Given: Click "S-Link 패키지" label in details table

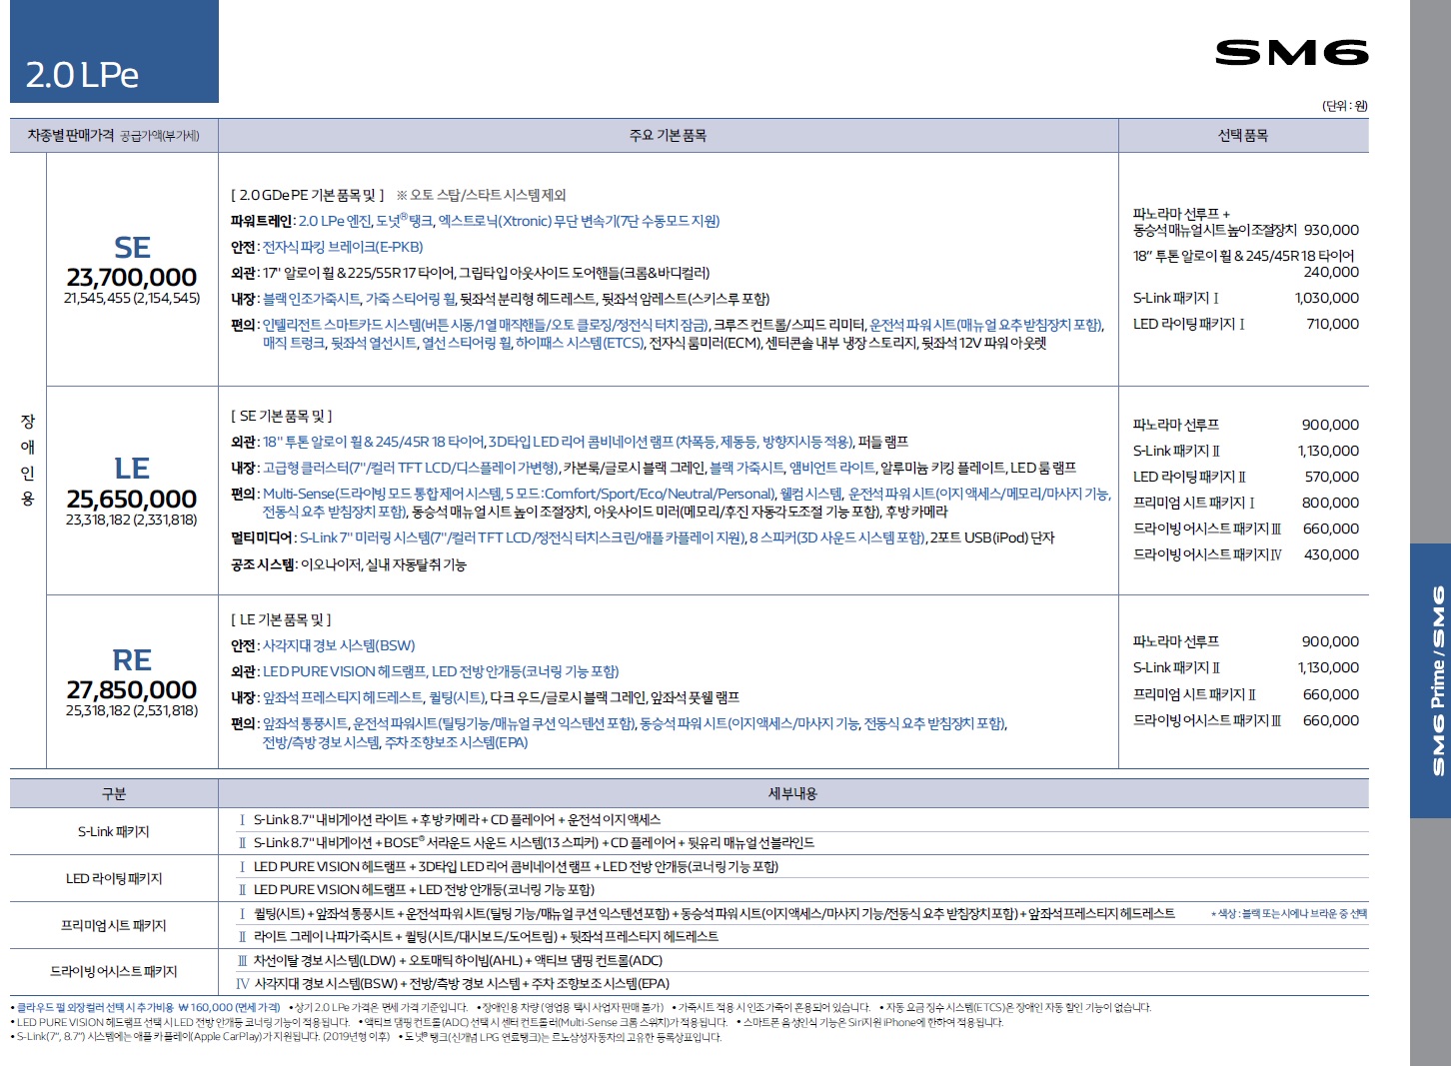Looking at the screenshot, I should tap(114, 831).
